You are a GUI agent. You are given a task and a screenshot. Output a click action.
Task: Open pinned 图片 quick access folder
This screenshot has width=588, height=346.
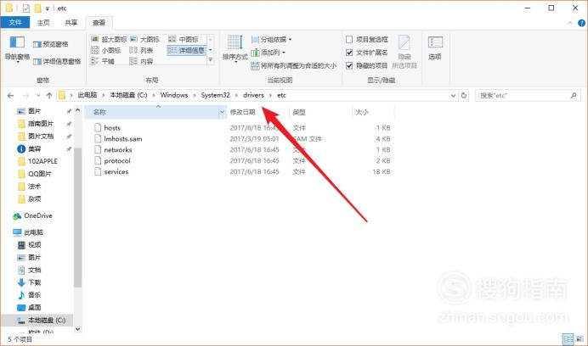(35, 111)
